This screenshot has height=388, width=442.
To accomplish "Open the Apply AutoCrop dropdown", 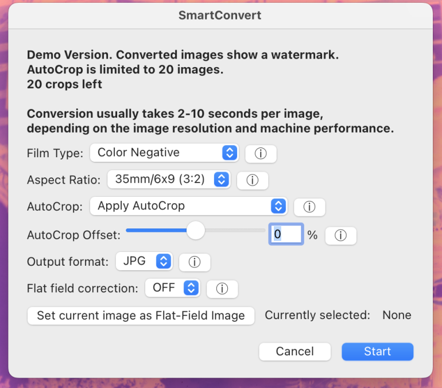I will (189, 206).
